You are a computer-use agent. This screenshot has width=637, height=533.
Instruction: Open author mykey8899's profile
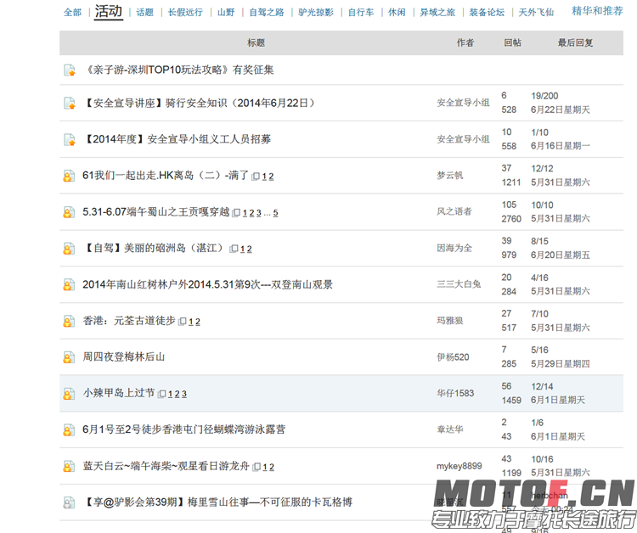(459, 466)
